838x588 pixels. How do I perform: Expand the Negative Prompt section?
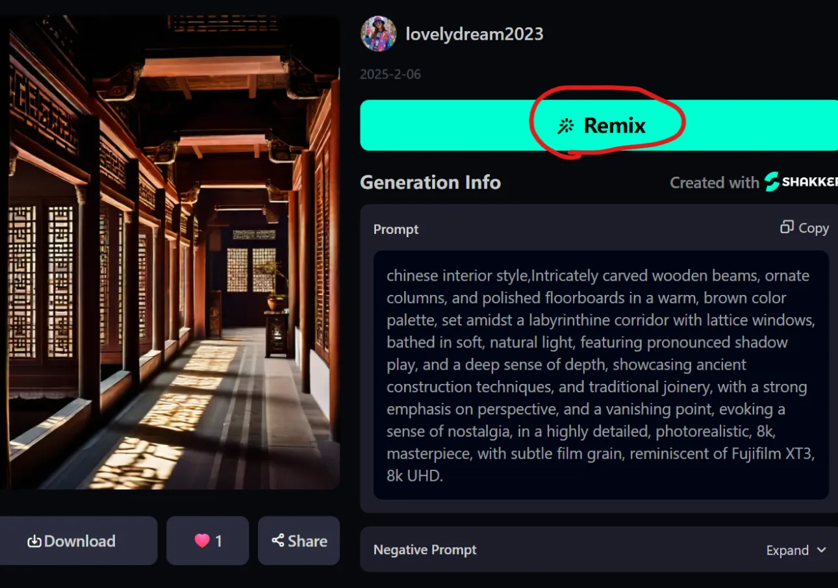(x=796, y=550)
